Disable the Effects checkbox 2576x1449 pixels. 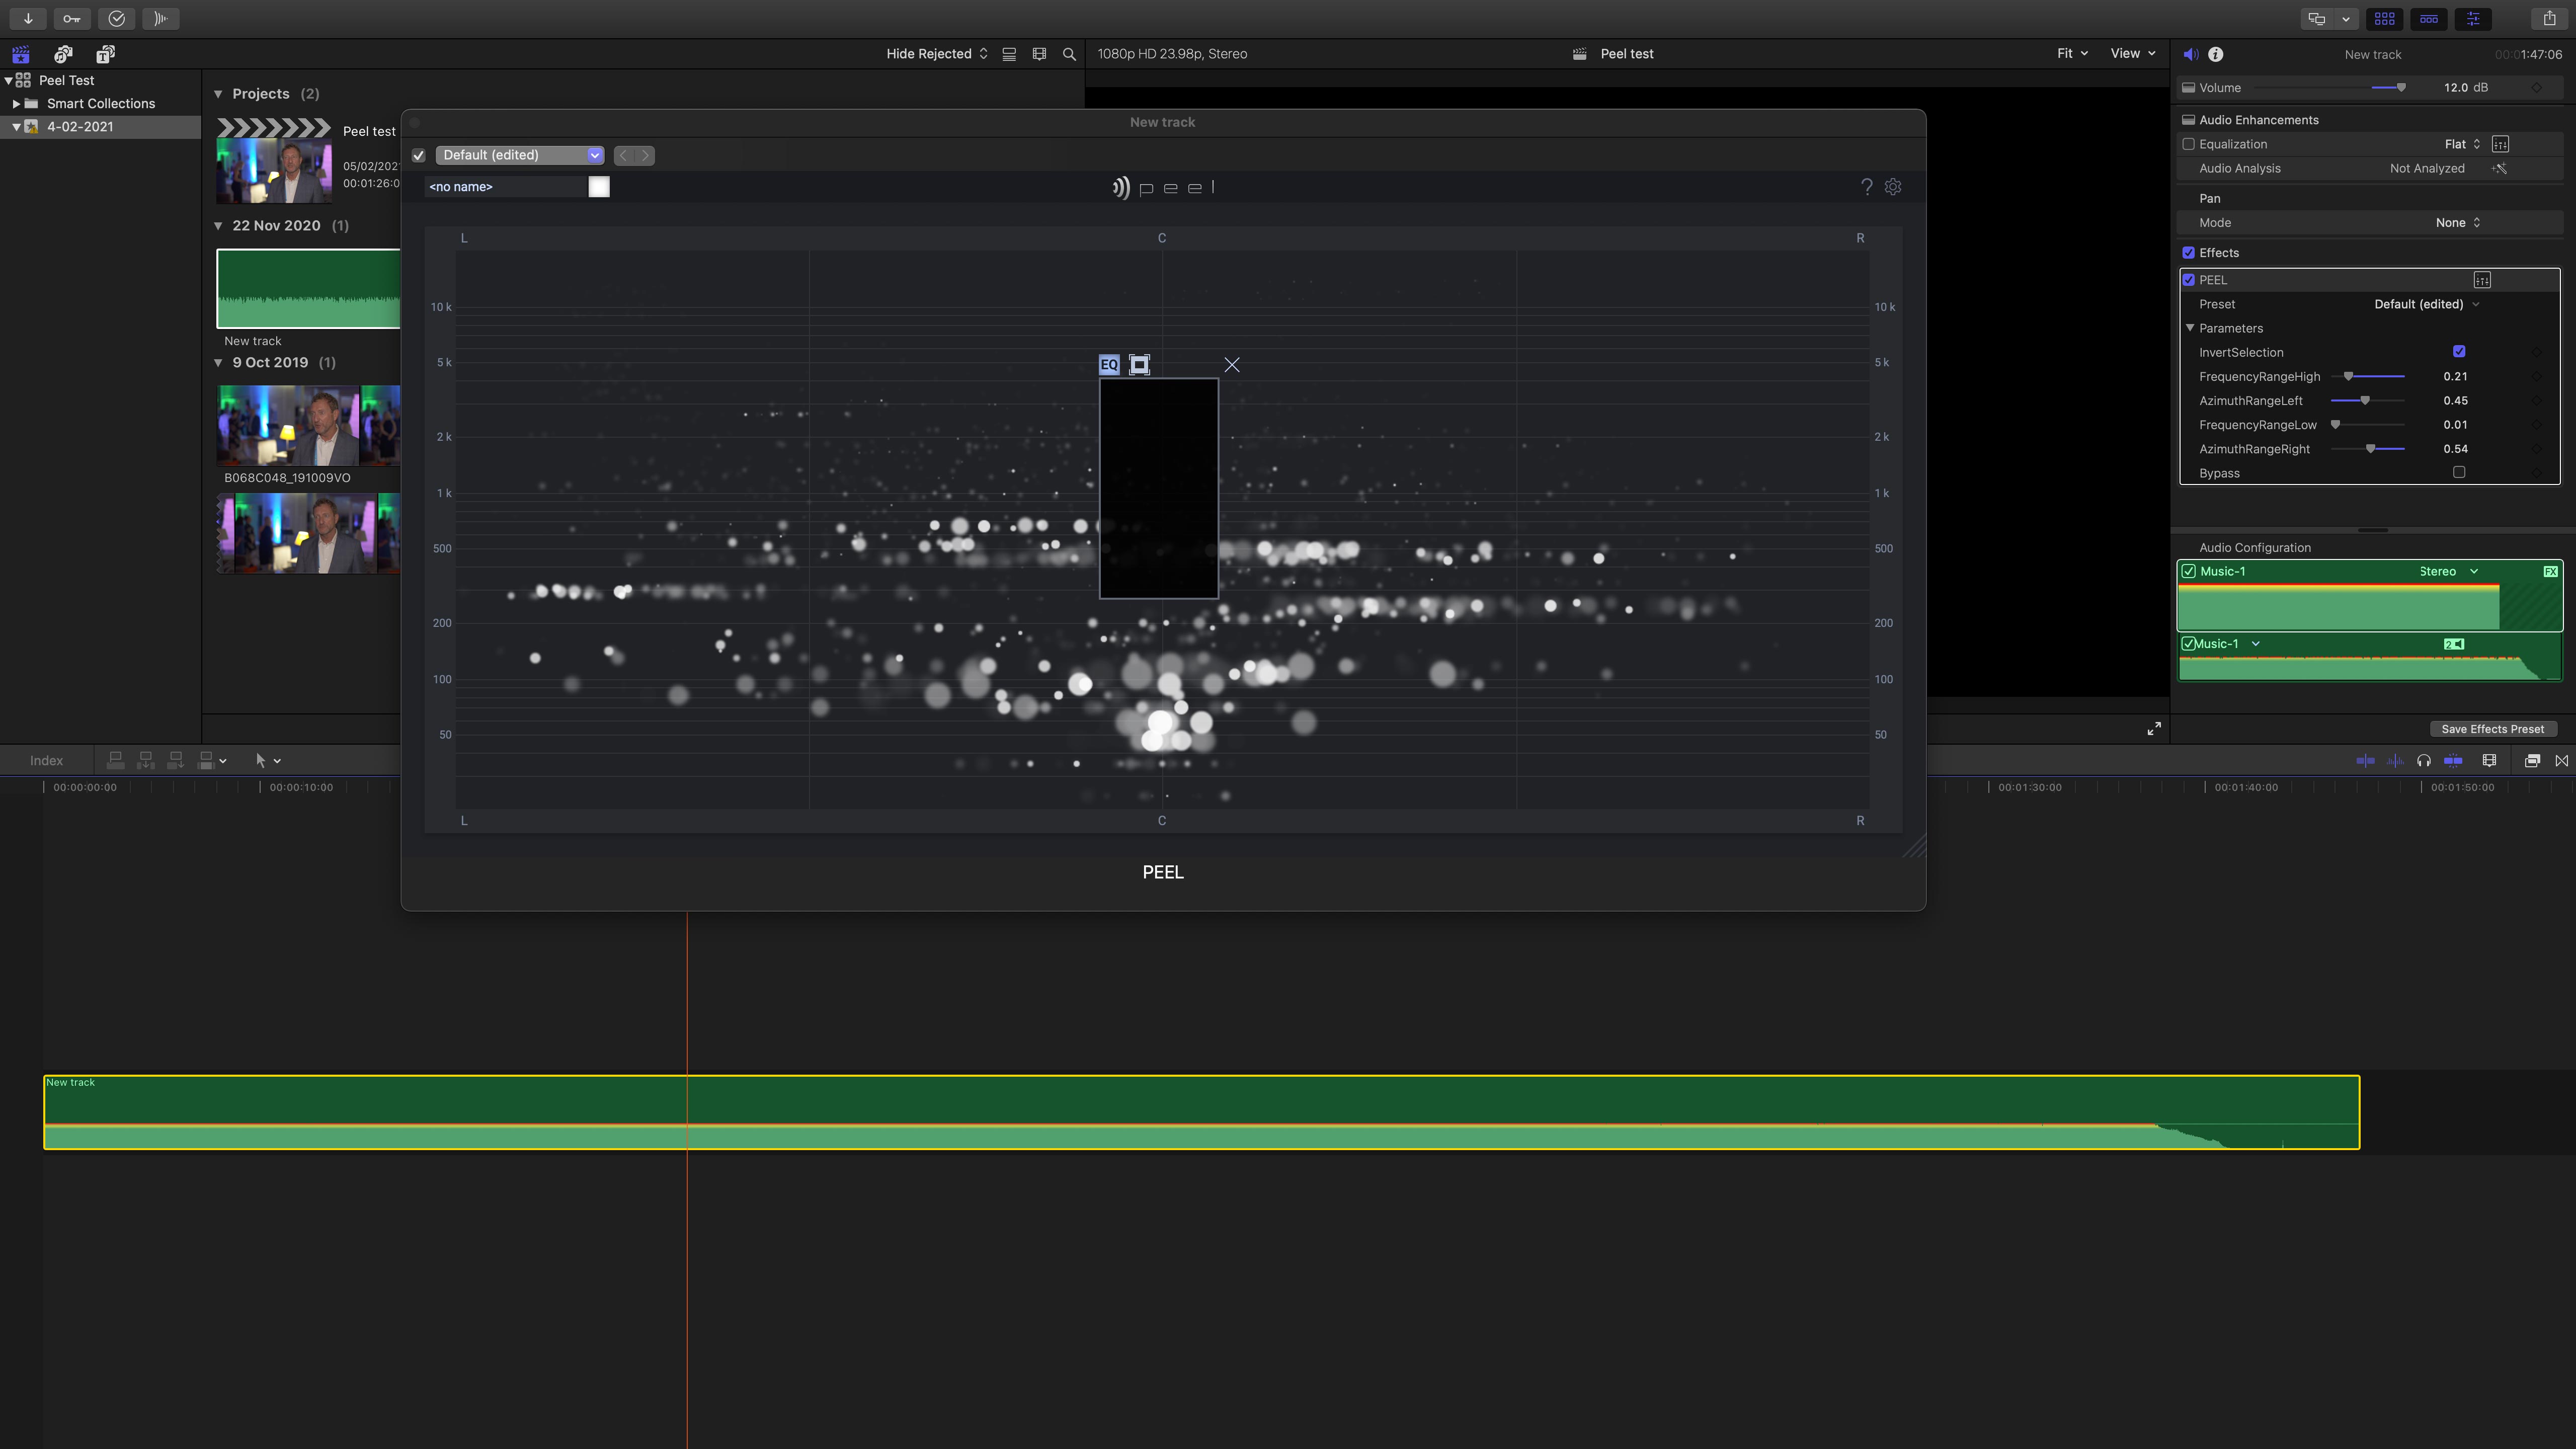(x=2188, y=253)
